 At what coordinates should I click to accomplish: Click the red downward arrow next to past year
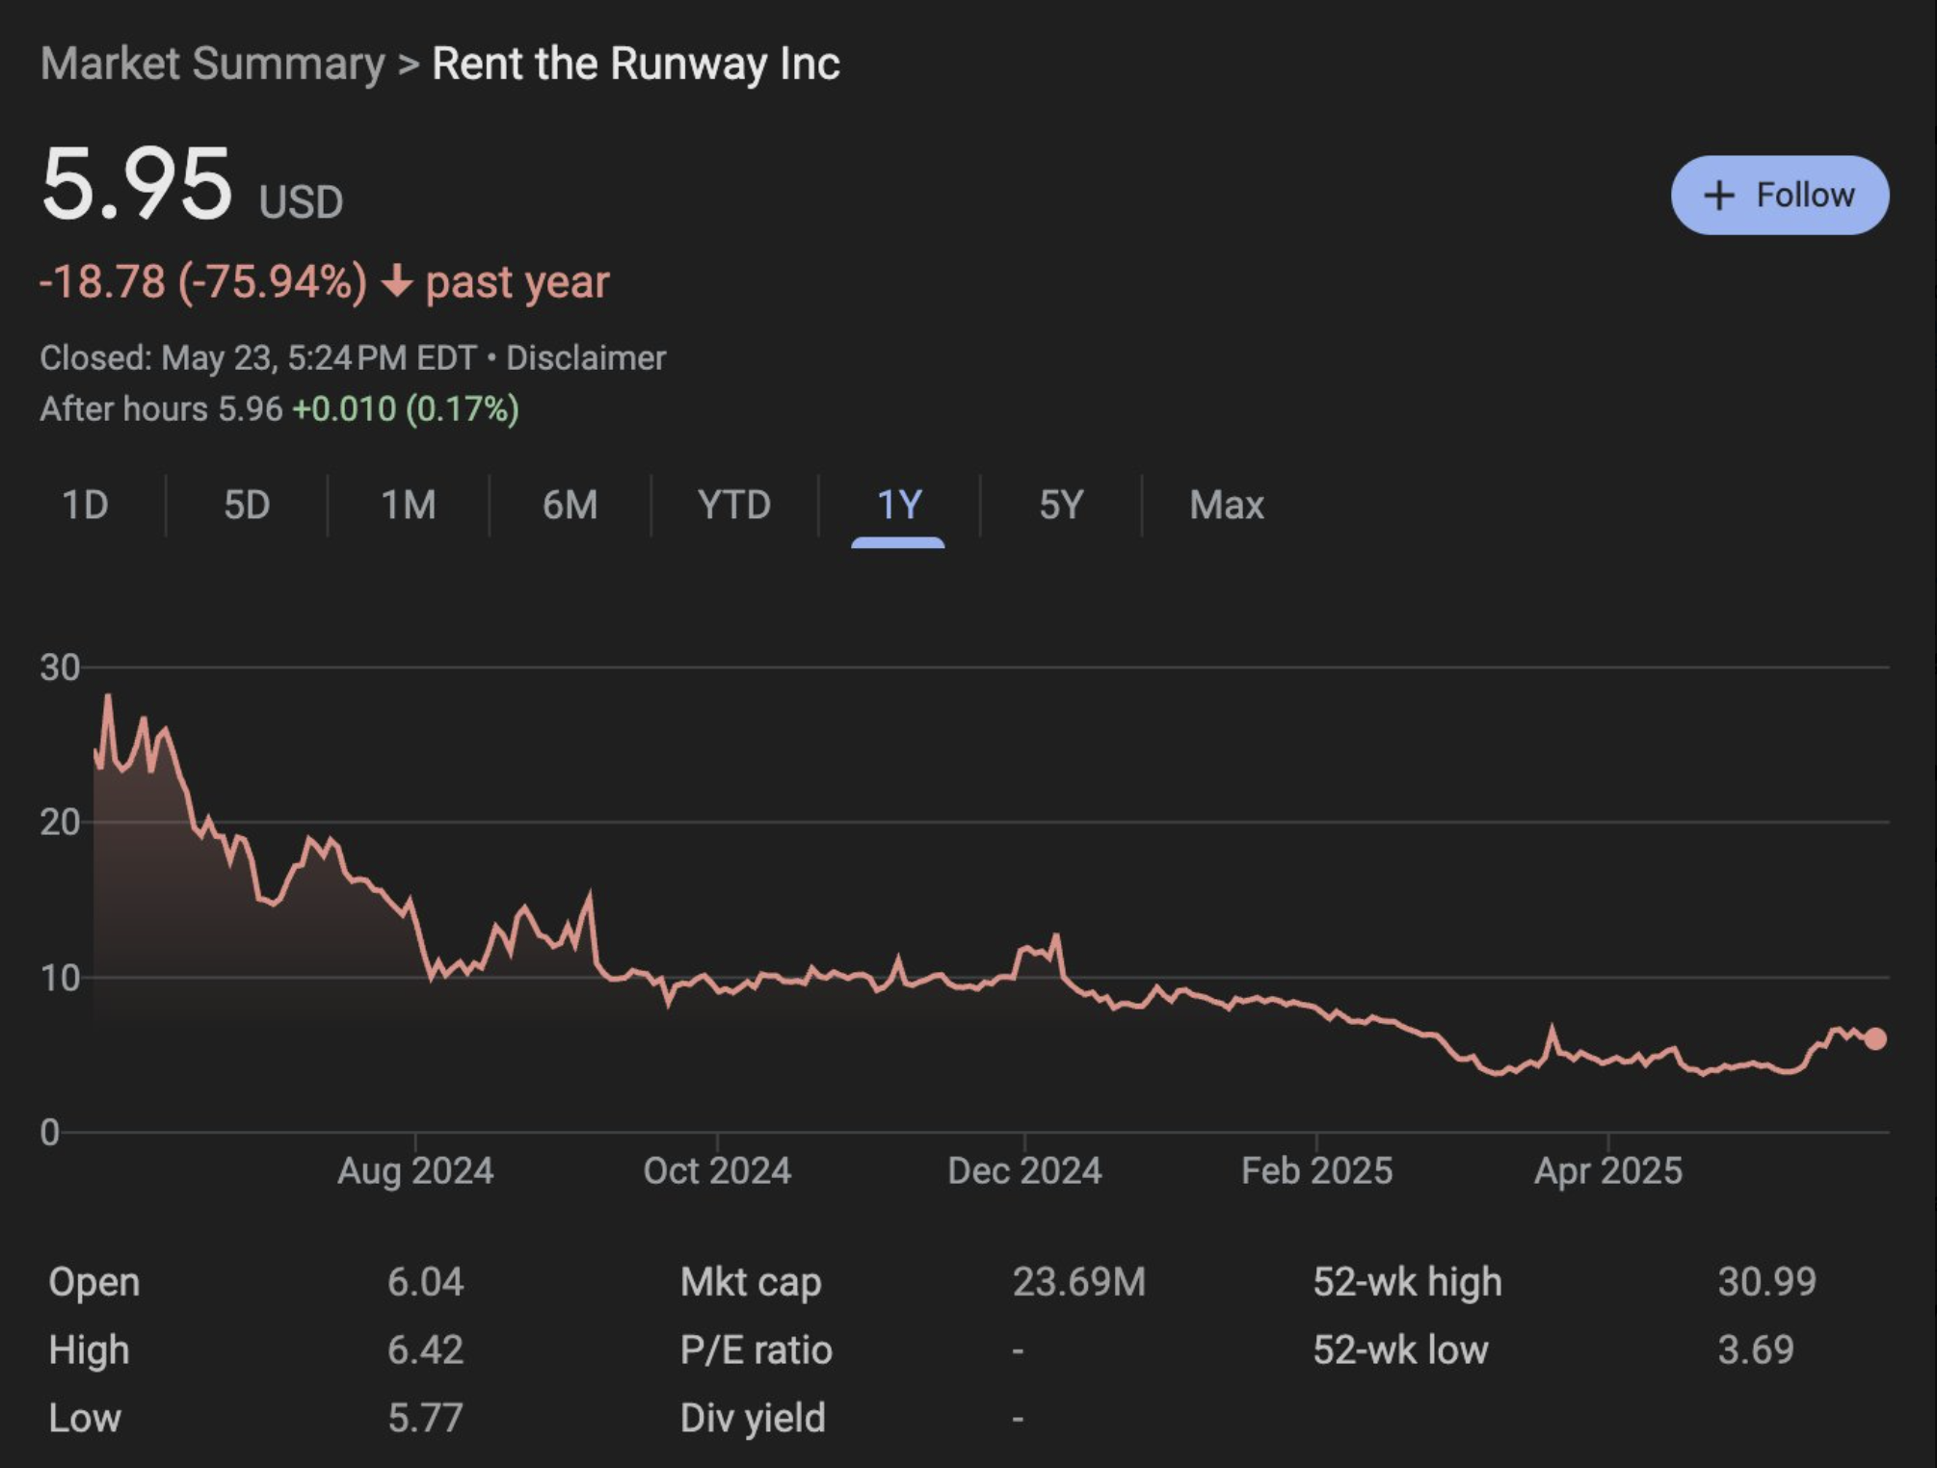pyautogui.click(x=398, y=282)
